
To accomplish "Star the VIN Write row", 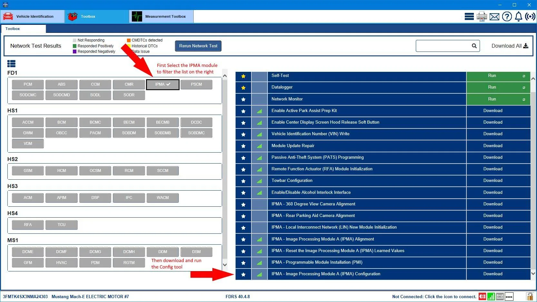I will click(243, 134).
